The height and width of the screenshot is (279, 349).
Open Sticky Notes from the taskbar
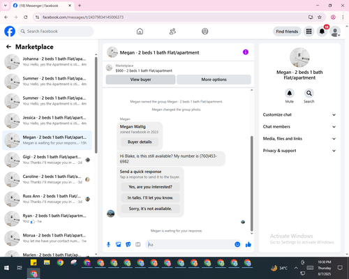(34, 262)
